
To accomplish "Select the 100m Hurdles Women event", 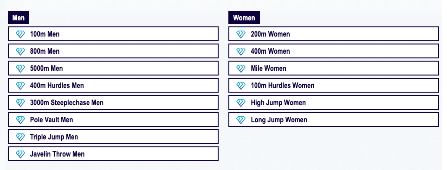I will pyautogui.click(x=334, y=85).
